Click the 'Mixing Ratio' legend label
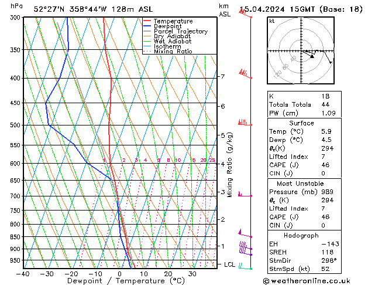This screenshot has width=368, height=285. click(x=173, y=51)
